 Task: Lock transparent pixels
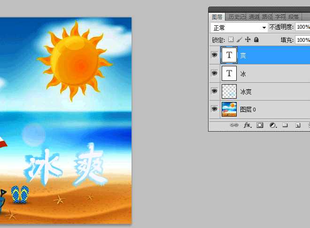point(231,40)
